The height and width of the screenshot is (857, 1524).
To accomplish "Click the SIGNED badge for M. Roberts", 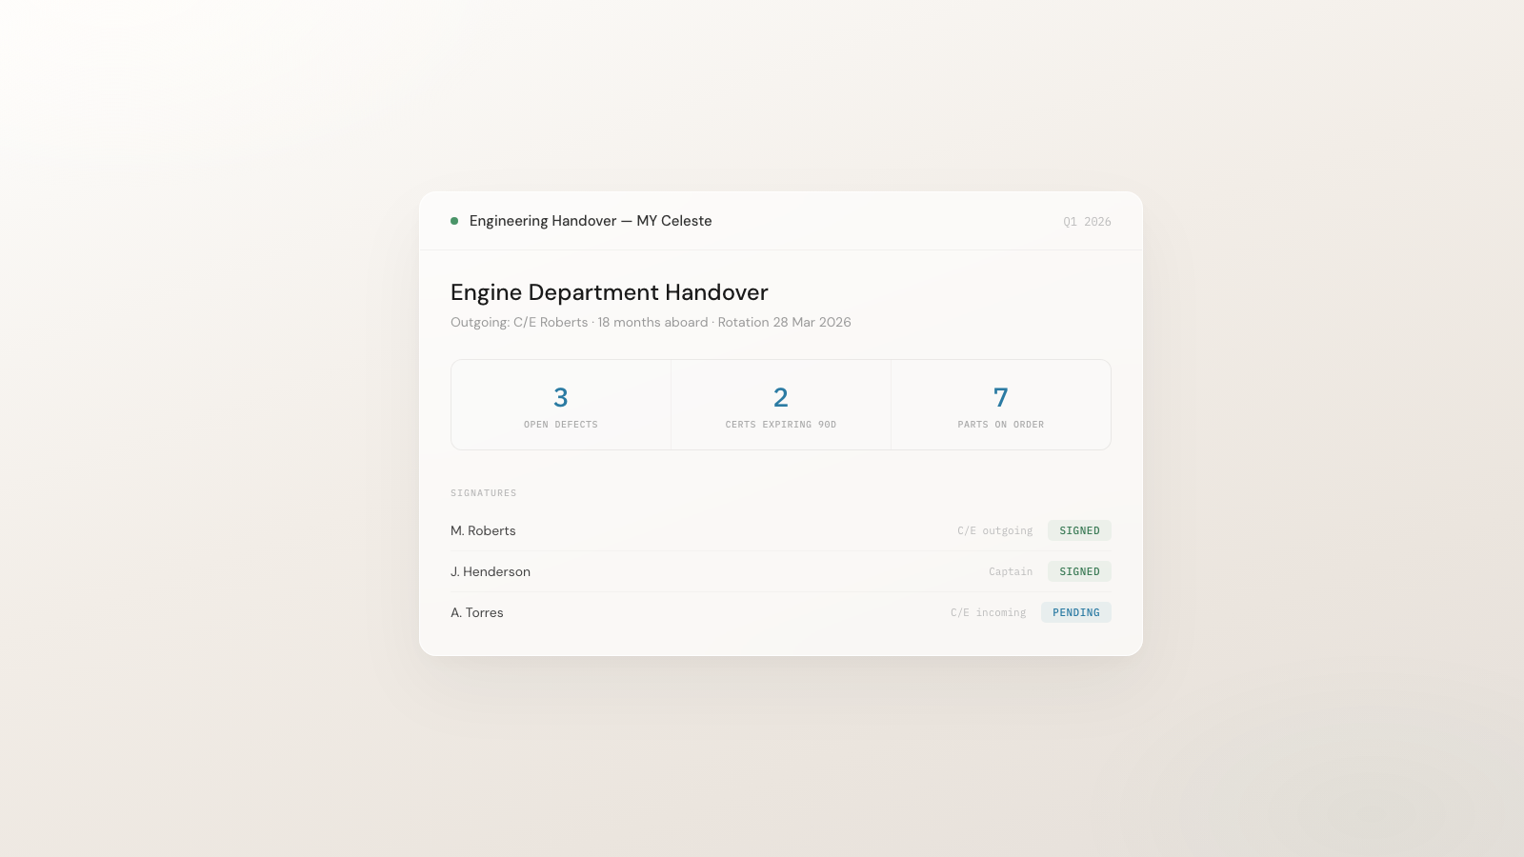I will tap(1079, 530).
